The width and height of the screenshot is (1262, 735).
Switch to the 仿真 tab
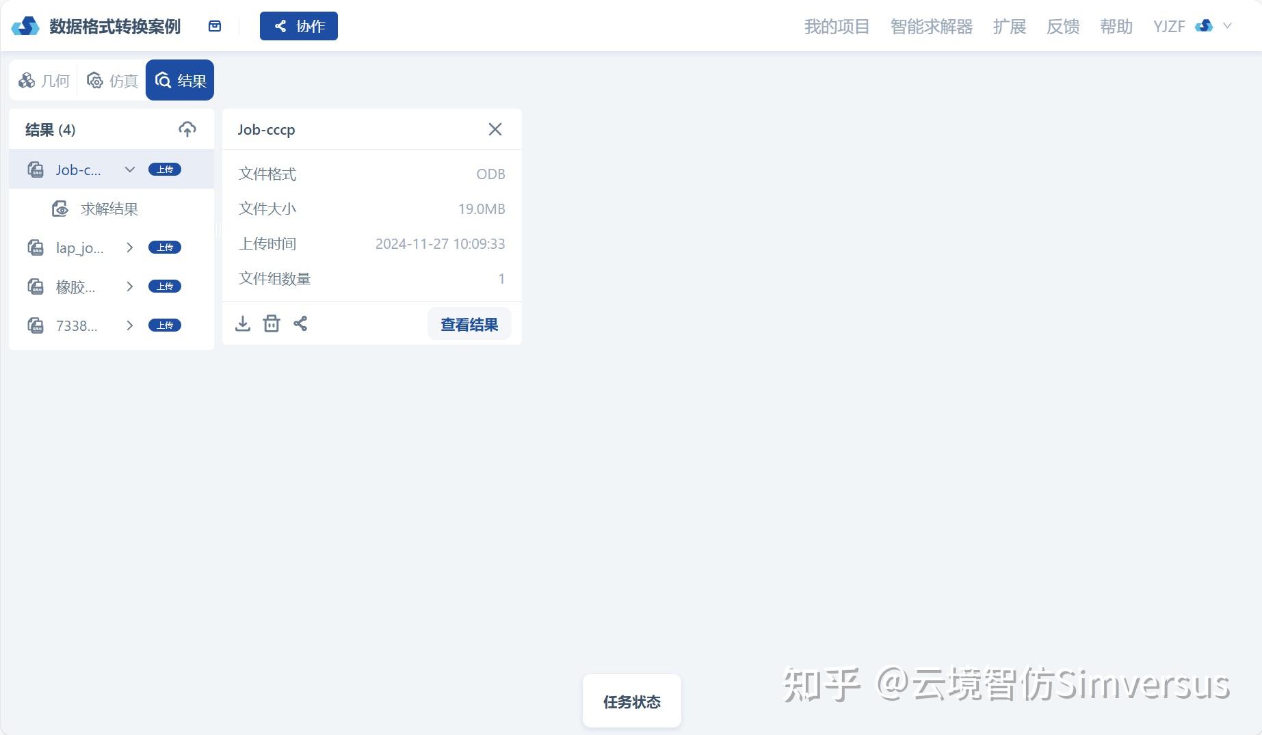pyautogui.click(x=111, y=80)
